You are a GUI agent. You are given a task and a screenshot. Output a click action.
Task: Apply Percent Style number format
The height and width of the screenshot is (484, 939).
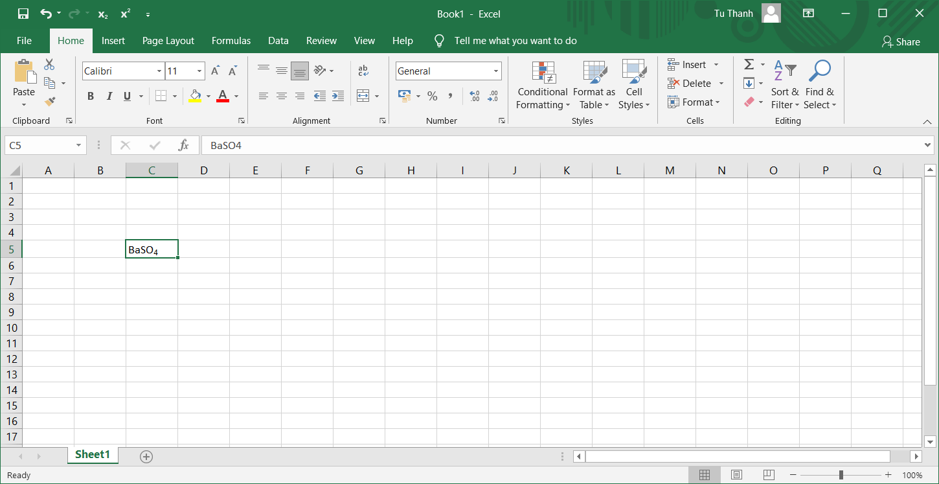(x=432, y=96)
